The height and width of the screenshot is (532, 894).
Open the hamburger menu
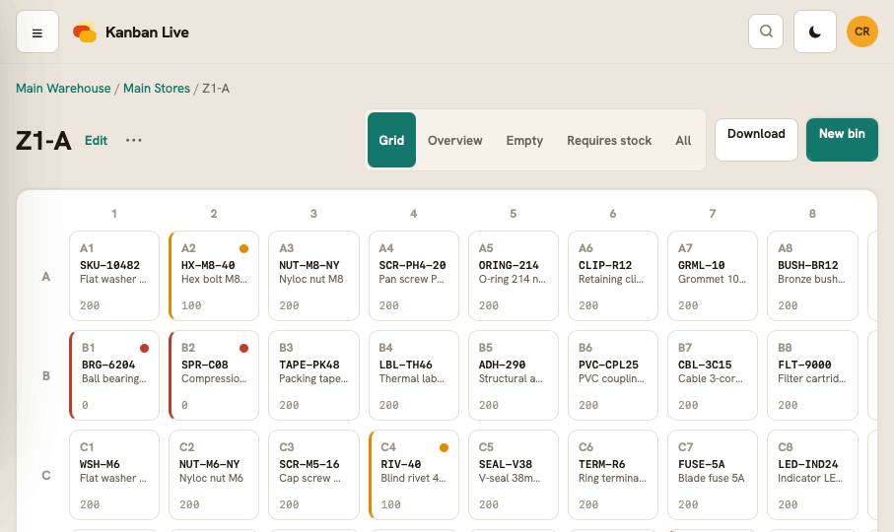37,32
